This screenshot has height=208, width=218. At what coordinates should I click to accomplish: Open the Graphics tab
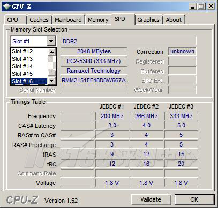pos(148,20)
